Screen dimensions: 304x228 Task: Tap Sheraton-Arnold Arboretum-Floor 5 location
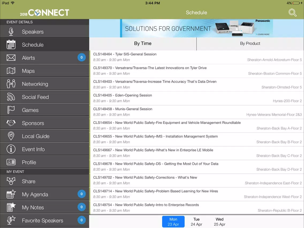tap(274, 60)
